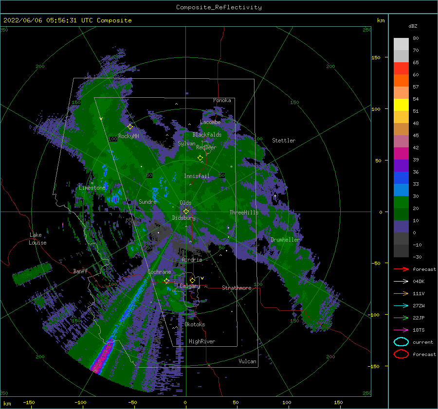
Task: Click the Drumheller city label
Action: pos(285,240)
